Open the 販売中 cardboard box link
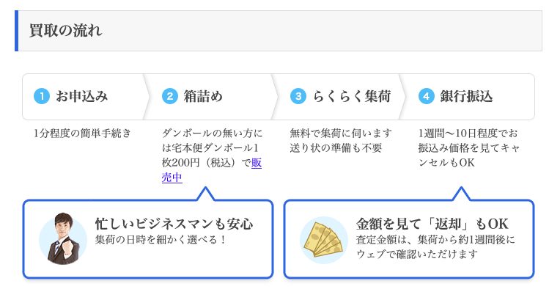Screen dimensions: 549x289 (x=212, y=170)
